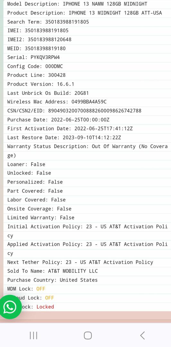Select the Wireless Mac Address row
This screenshot has width=171, height=347.
[87, 102]
